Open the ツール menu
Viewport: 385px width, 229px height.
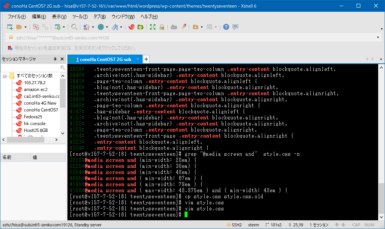tap(79, 16)
